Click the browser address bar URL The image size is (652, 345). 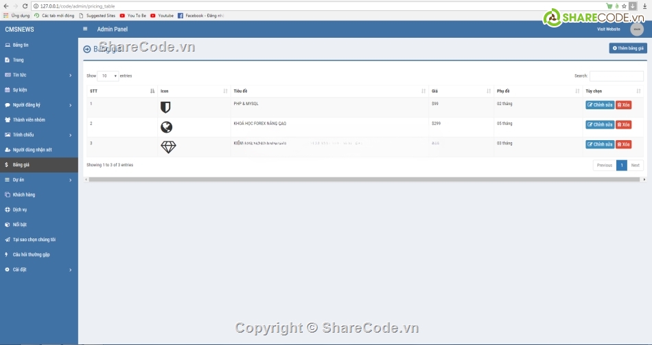[x=78, y=6]
